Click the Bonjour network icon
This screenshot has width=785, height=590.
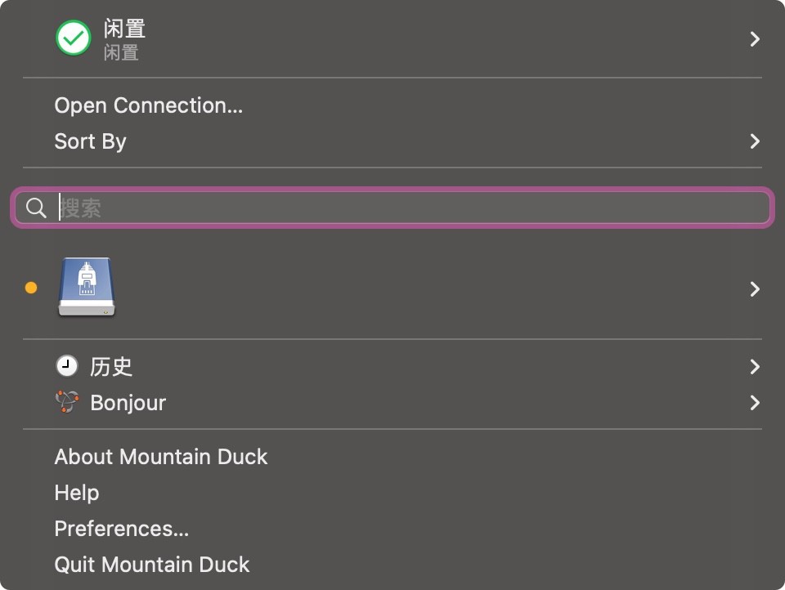tap(67, 402)
